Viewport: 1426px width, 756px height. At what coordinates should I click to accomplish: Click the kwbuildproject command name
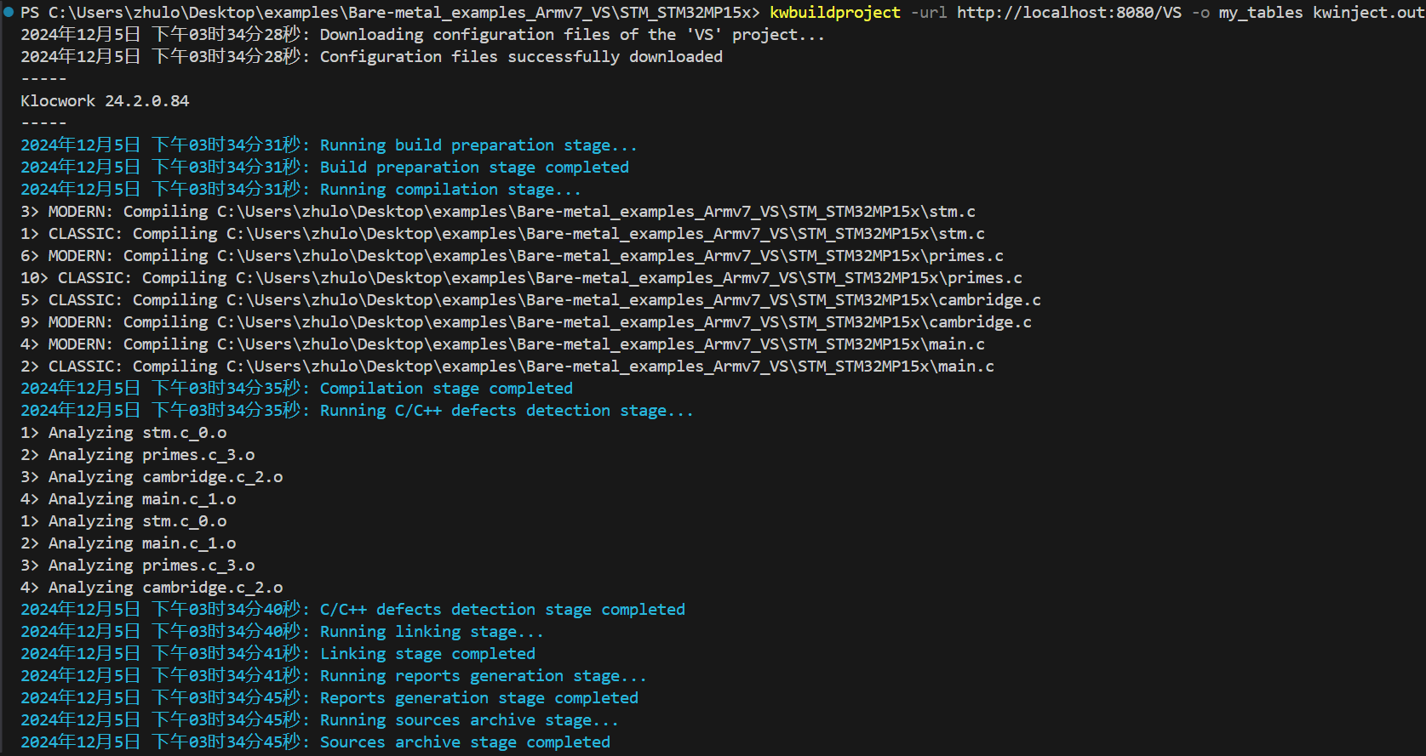coord(834,13)
